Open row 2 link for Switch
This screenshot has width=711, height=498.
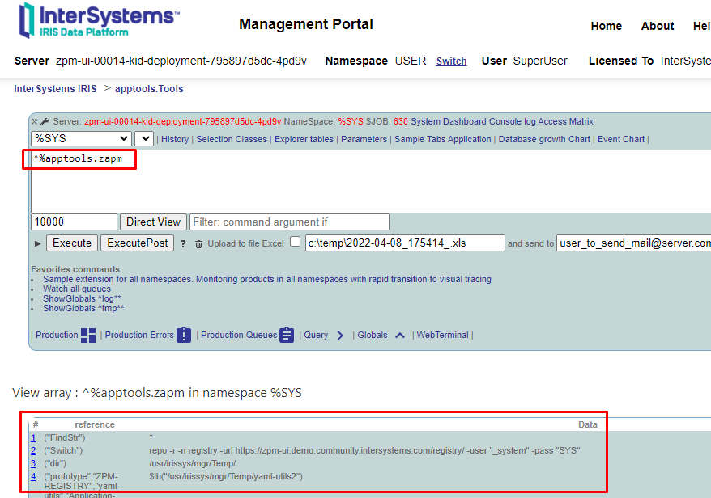(x=33, y=451)
